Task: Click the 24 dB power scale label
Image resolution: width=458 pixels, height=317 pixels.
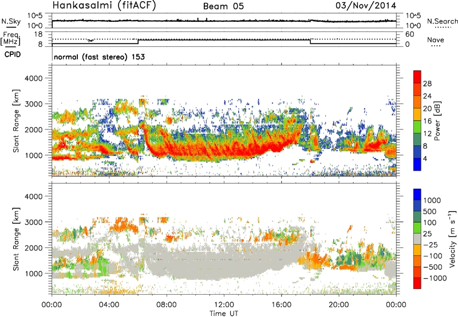Action: coord(427,96)
